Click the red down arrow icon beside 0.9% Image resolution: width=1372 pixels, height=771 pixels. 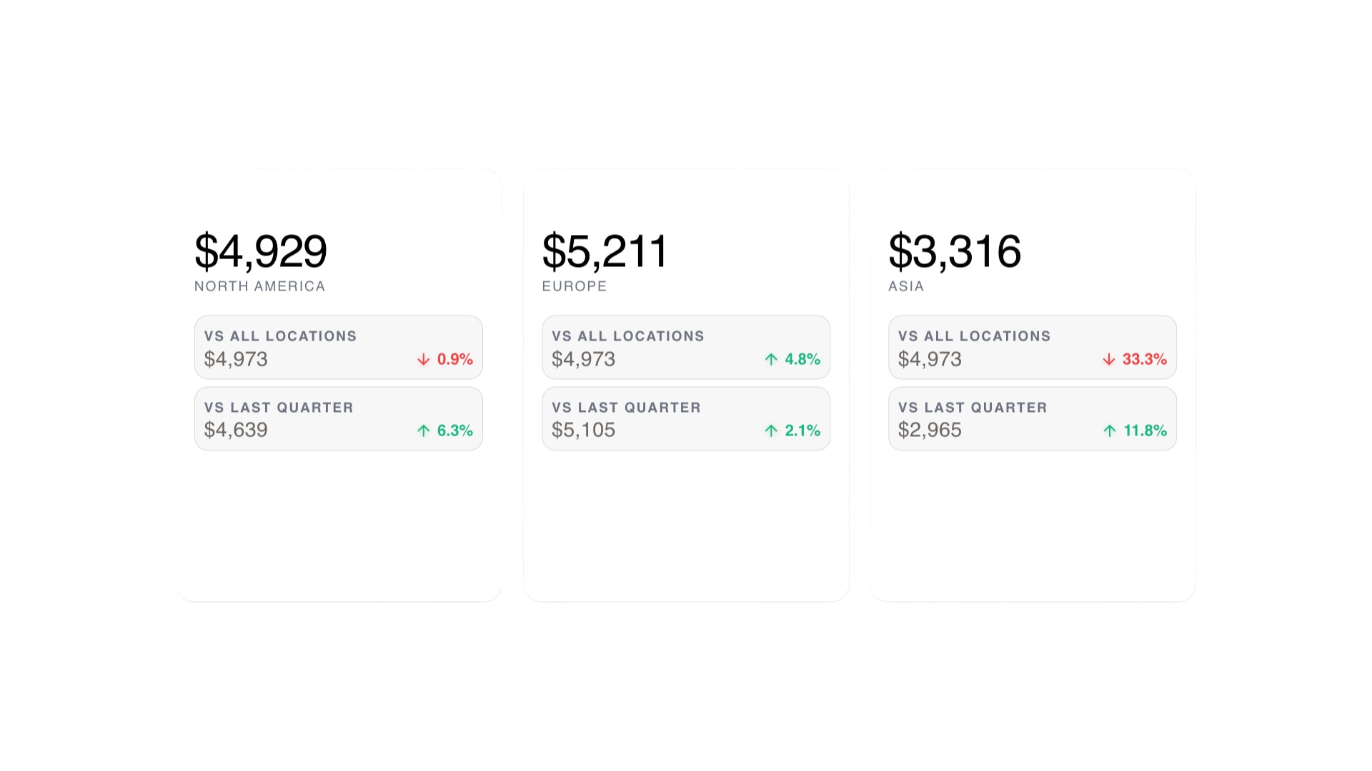tap(422, 360)
